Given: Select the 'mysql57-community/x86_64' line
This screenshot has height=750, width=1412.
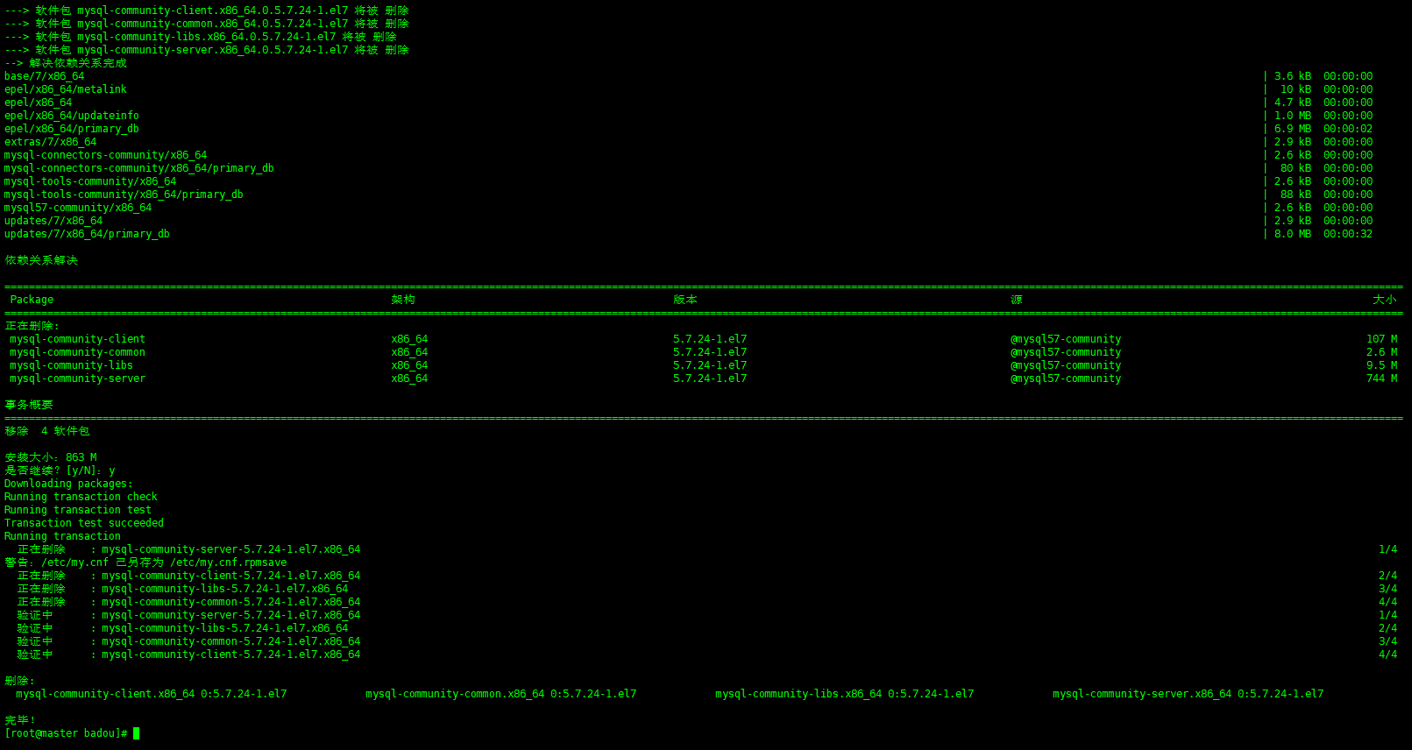Looking at the screenshot, I should pyautogui.click(x=78, y=208).
